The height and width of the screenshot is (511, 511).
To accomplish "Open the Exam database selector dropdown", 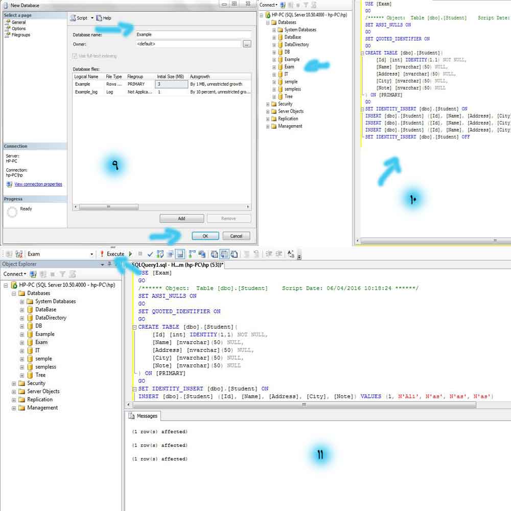I will point(92,254).
